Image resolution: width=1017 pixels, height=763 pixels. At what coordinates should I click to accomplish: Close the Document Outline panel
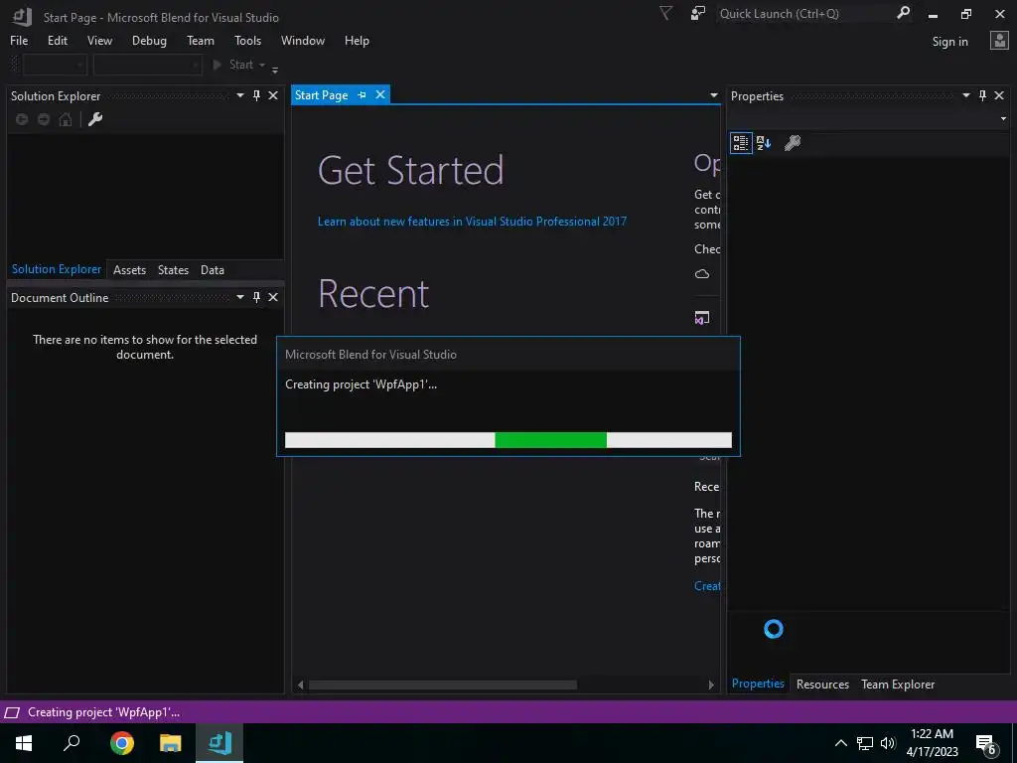pos(273,297)
